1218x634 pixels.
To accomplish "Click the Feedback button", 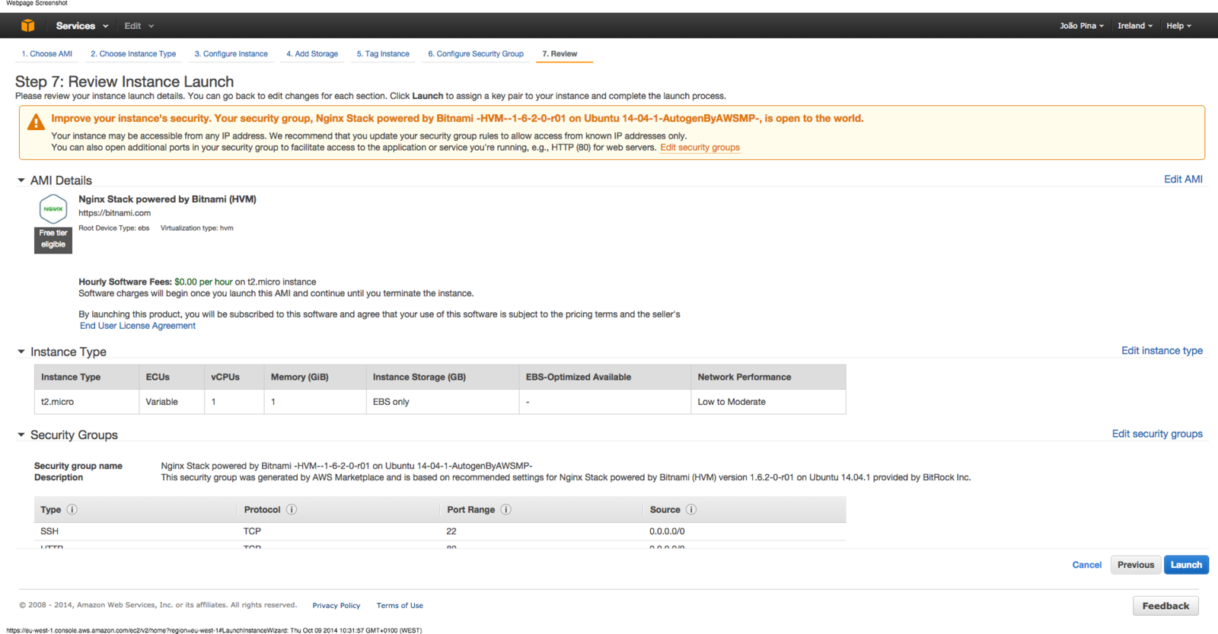I will [x=1165, y=606].
